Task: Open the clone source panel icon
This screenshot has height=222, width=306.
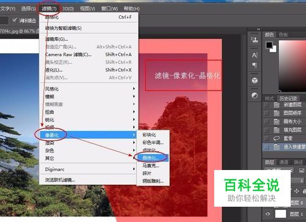Action: point(255,40)
